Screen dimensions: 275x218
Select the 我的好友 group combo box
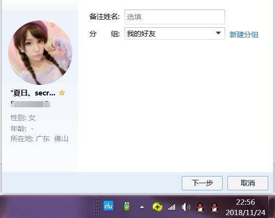pos(175,33)
